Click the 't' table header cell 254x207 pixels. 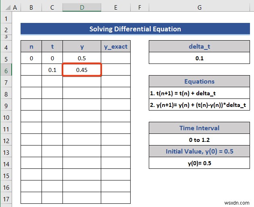tap(52, 46)
